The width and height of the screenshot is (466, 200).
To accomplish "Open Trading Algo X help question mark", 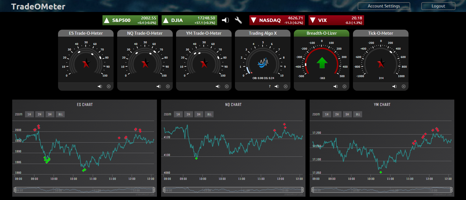I will [270, 87].
